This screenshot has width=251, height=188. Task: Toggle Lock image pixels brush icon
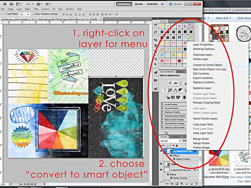click(x=170, y=146)
